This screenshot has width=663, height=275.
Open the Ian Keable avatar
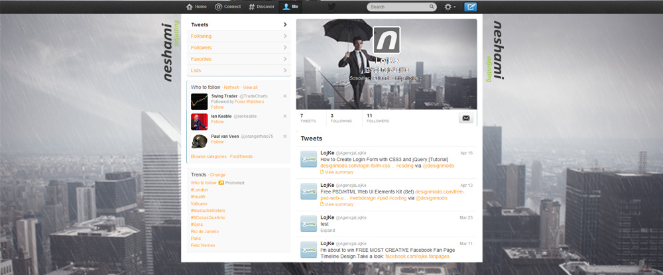click(199, 122)
